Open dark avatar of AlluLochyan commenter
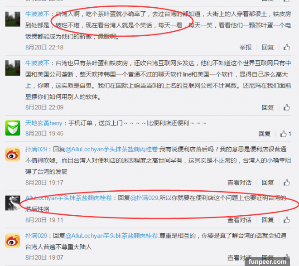This screenshot has height=266, width=299. [x=13, y=203]
